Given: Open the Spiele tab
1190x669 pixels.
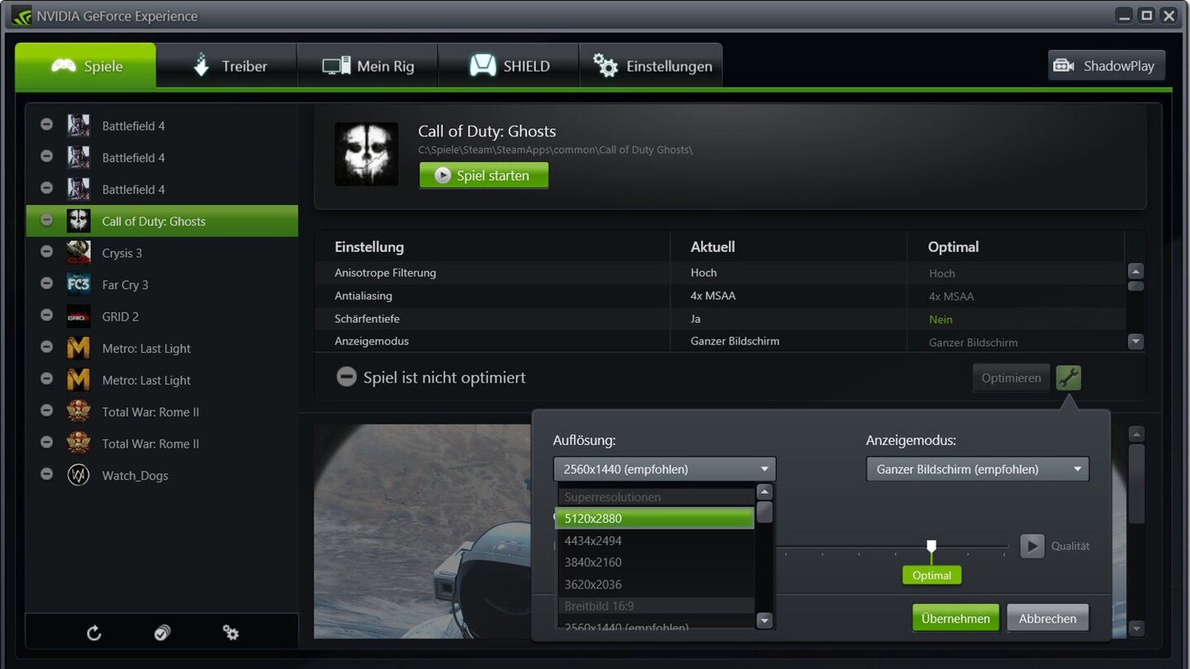Looking at the screenshot, I should pyautogui.click(x=85, y=66).
